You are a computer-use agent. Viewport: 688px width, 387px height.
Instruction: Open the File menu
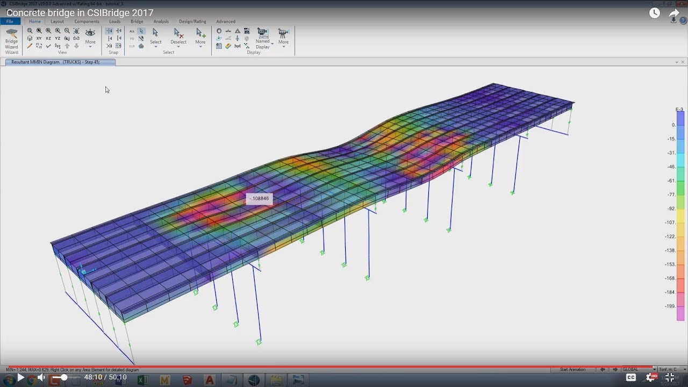(x=10, y=21)
